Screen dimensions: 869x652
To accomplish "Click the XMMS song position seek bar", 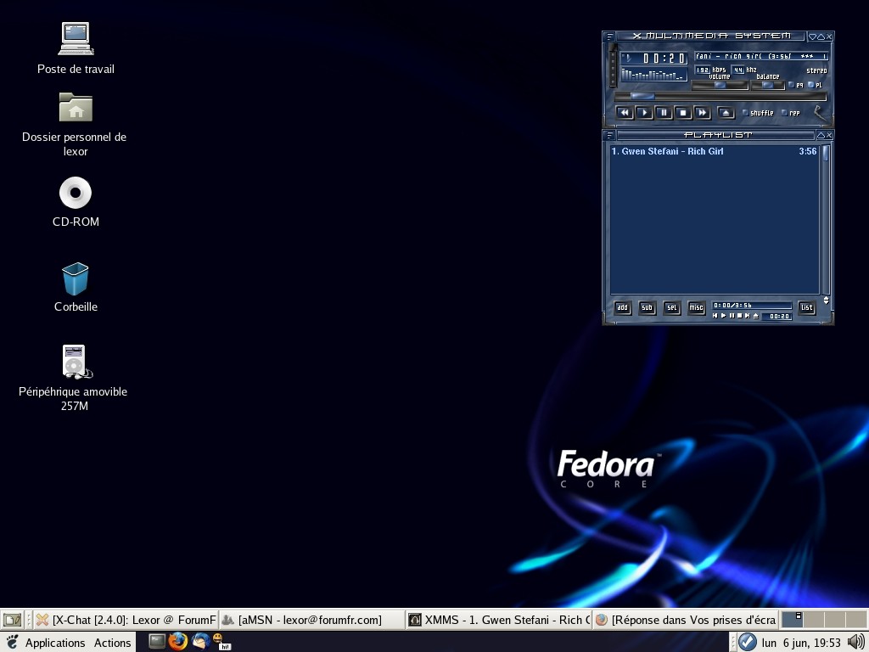I will (720, 97).
